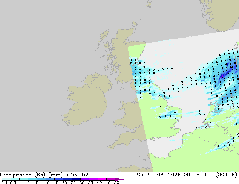
Task: Click the lightest 0.1 mm legend swatch
Action: click(6, 179)
